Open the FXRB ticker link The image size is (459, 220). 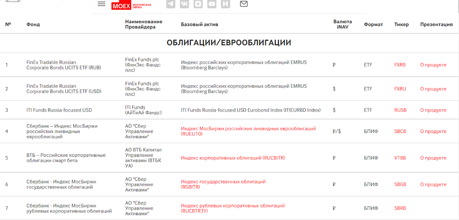pyautogui.click(x=400, y=65)
